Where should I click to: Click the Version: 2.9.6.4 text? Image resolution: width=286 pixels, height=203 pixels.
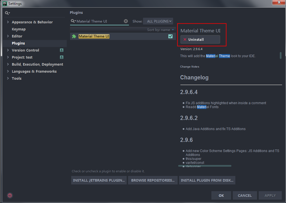point(191,49)
